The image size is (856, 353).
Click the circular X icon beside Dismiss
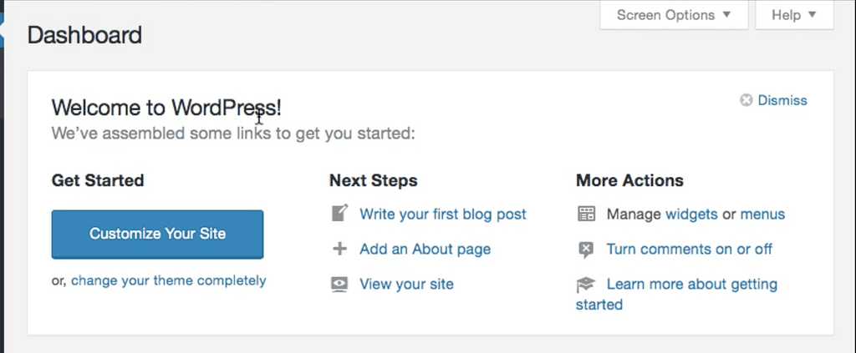[746, 100]
